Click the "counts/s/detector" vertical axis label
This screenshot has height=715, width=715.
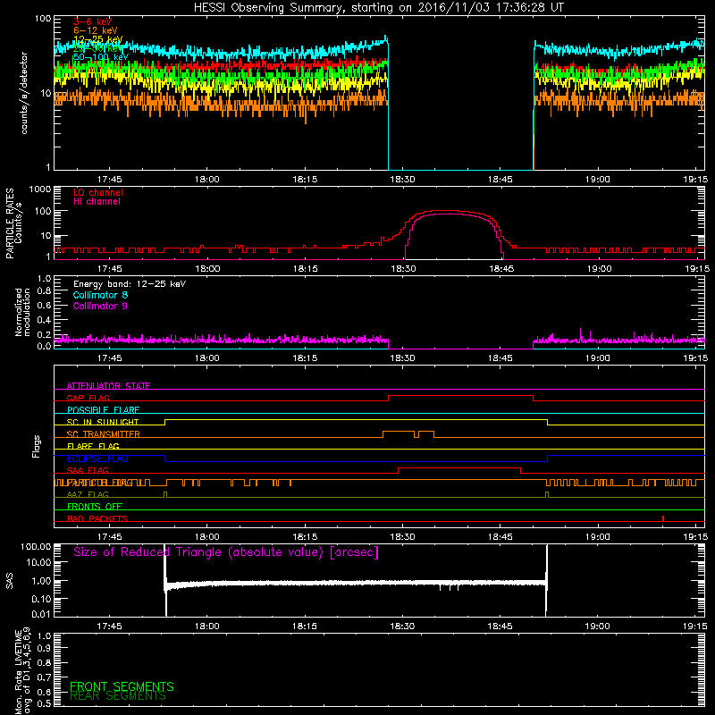click(x=24, y=93)
